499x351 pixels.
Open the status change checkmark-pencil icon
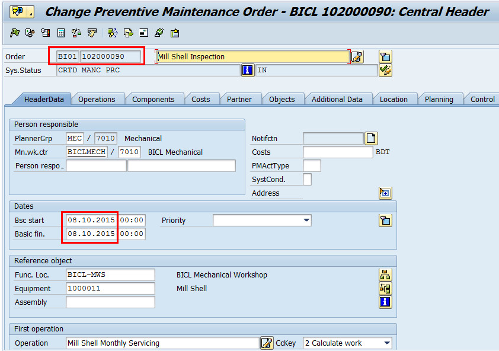(x=385, y=70)
